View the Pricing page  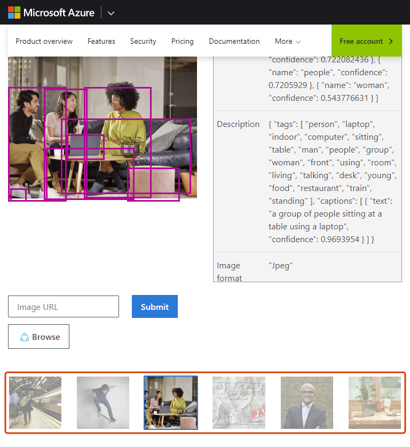183,41
